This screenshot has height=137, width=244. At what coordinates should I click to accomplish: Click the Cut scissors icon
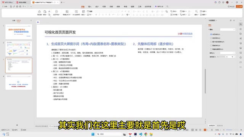[x=49, y=11]
